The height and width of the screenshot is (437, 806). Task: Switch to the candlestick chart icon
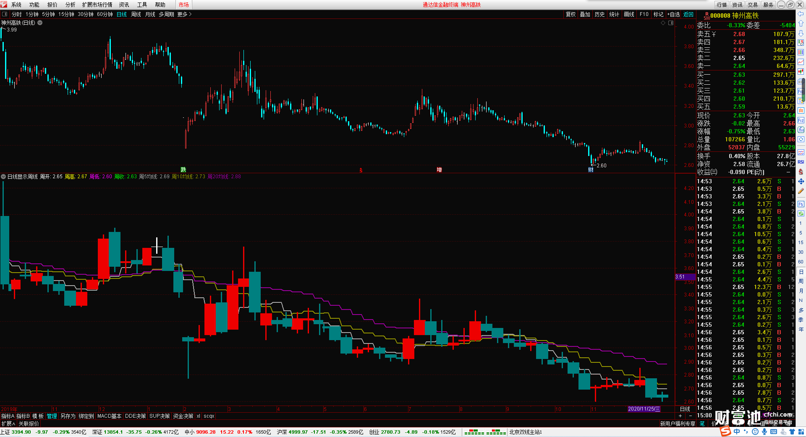pyautogui.click(x=801, y=72)
